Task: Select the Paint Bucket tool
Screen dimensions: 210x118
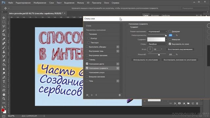Action: coord(4,65)
